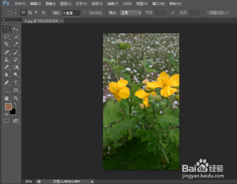Open the Style dropdown showing 正常
This screenshot has height=184, width=237.
130,13
